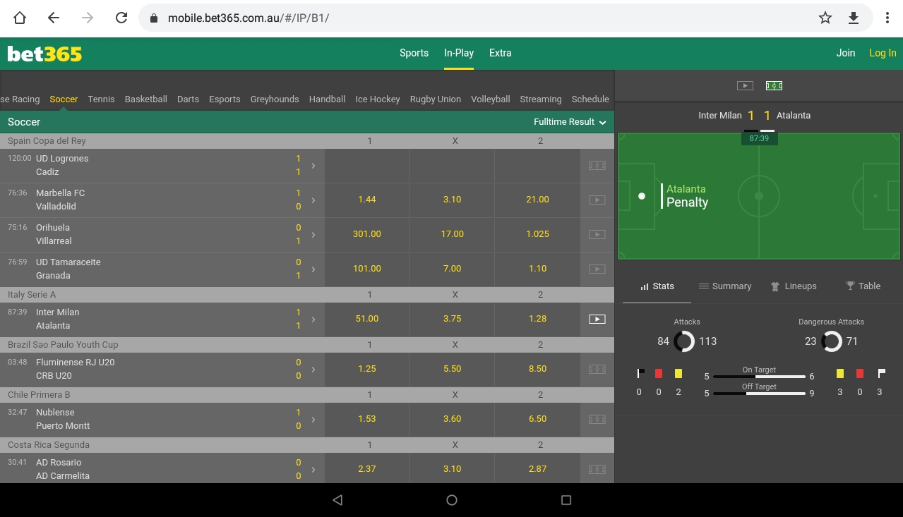The width and height of the screenshot is (903, 517).
Task: Expand the Marbella FC v Valladolid chevron
Action: pyautogui.click(x=313, y=200)
